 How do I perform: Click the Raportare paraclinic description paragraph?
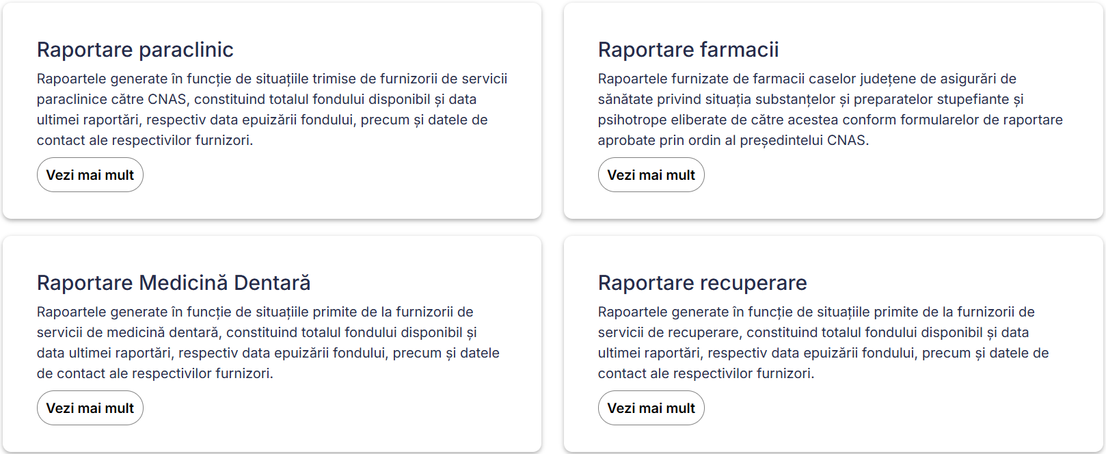click(272, 109)
